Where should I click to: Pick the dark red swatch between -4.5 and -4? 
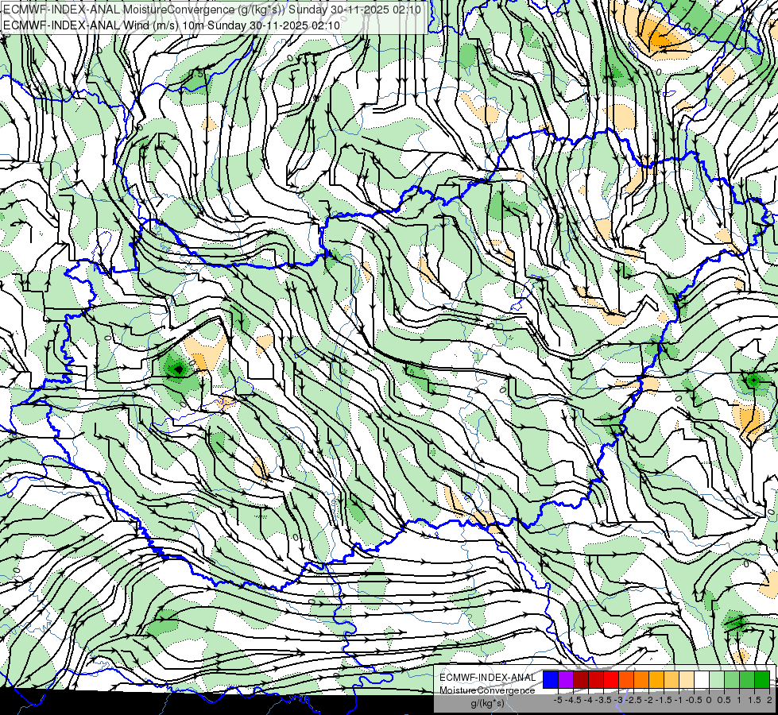point(581,679)
